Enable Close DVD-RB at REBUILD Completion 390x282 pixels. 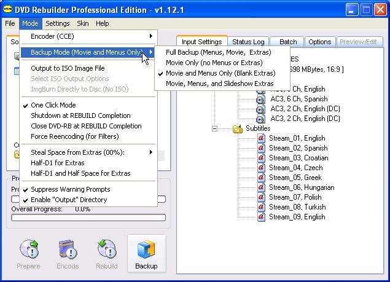88,126
